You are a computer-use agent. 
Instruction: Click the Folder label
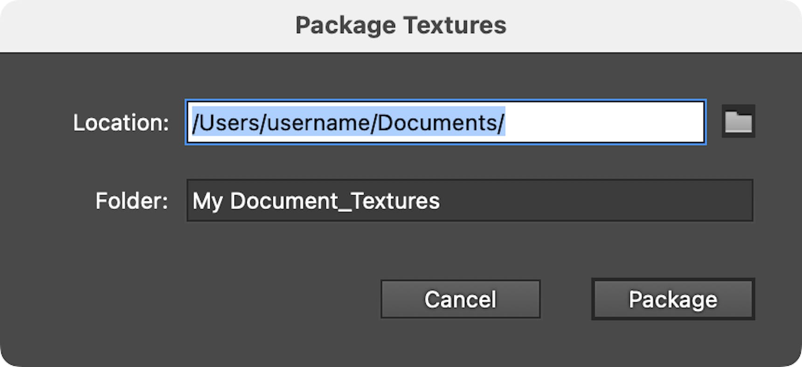(x=131, y=201)
